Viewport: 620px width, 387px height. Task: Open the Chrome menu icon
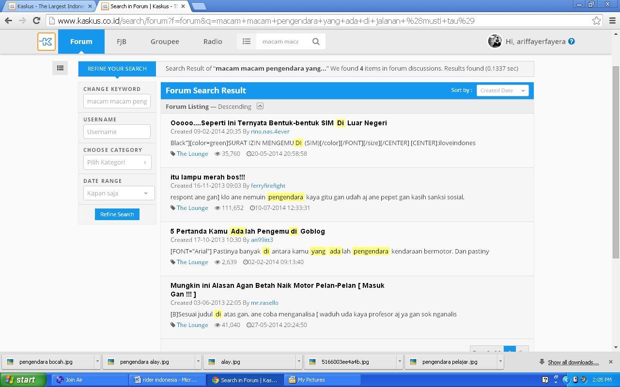pos(612,20)
